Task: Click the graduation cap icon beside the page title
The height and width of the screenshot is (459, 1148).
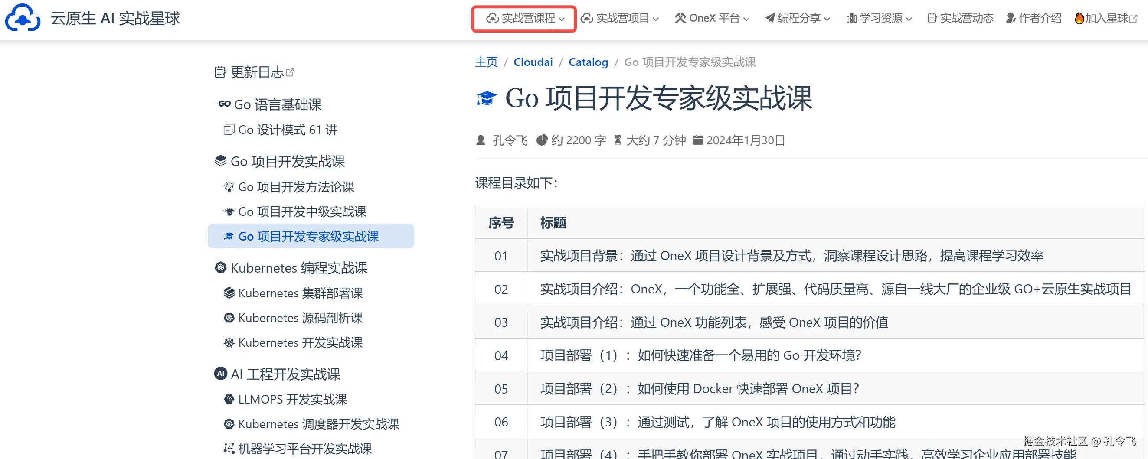Action: click(x=486, y=98)
